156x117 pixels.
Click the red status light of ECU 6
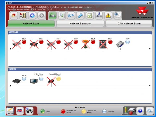pos(110,42)
